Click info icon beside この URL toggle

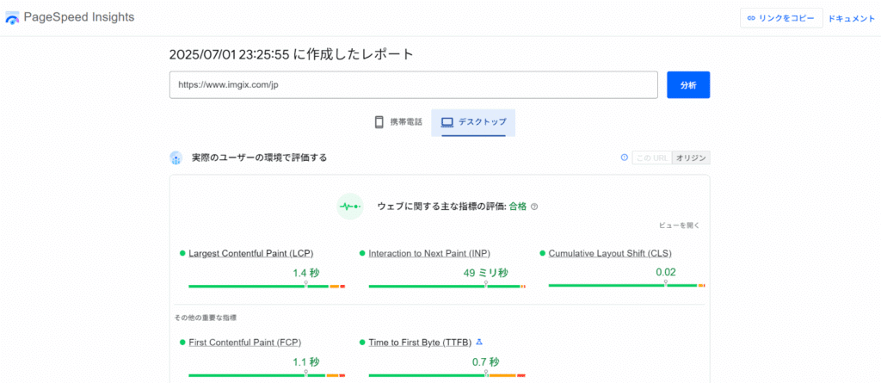click(624, 158)
